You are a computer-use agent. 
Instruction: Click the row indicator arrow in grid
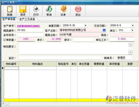click(3, 68)
